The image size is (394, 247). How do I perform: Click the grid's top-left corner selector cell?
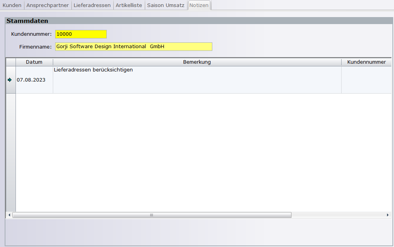(x=10, y=62)
